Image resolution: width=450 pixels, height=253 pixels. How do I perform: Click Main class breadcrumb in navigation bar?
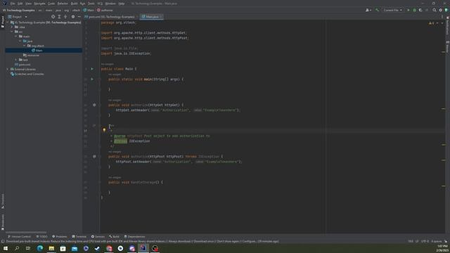point(89,10)
